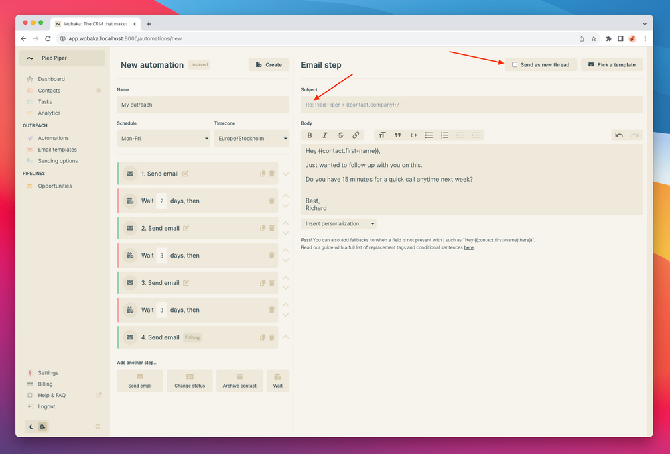Redo the last edit in body editor
This screenshot has height=454, width=670.
click(635, 135)
